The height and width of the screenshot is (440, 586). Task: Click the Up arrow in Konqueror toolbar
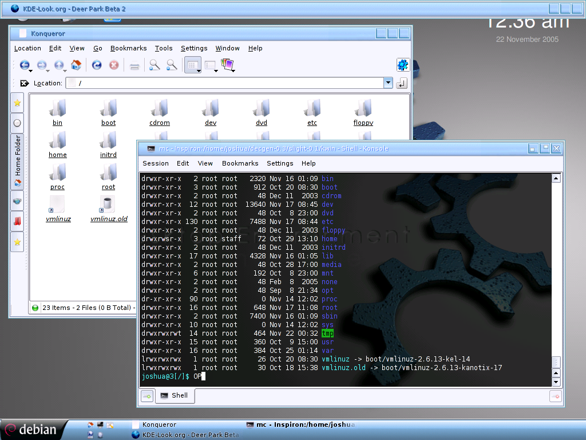coord(59,65)
